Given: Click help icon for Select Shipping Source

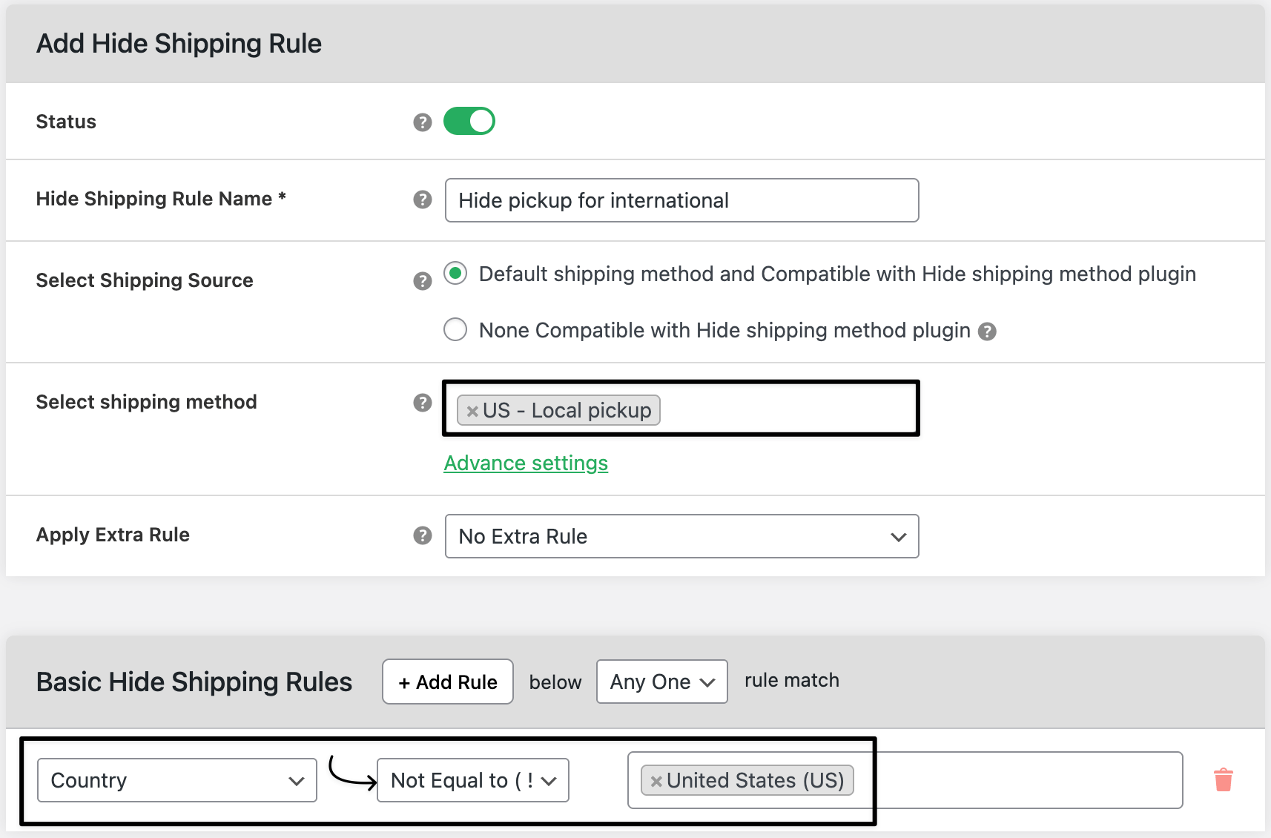Looking at the screenshot, I should (x=423, y=281).
